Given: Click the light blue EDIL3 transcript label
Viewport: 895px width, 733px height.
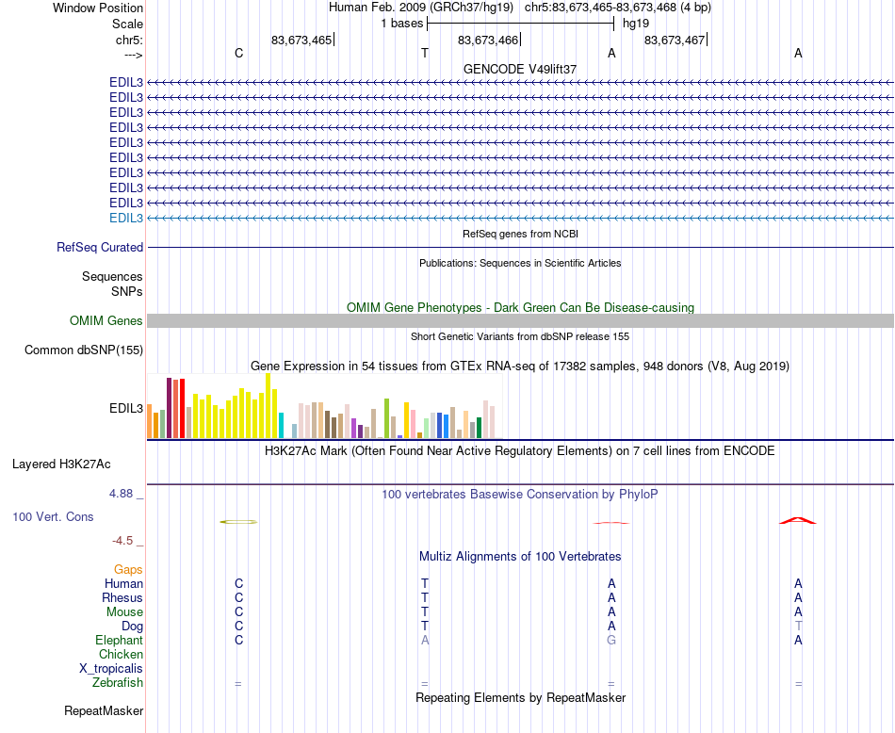Looking at the screenshot, I should [x=126, y=218].
